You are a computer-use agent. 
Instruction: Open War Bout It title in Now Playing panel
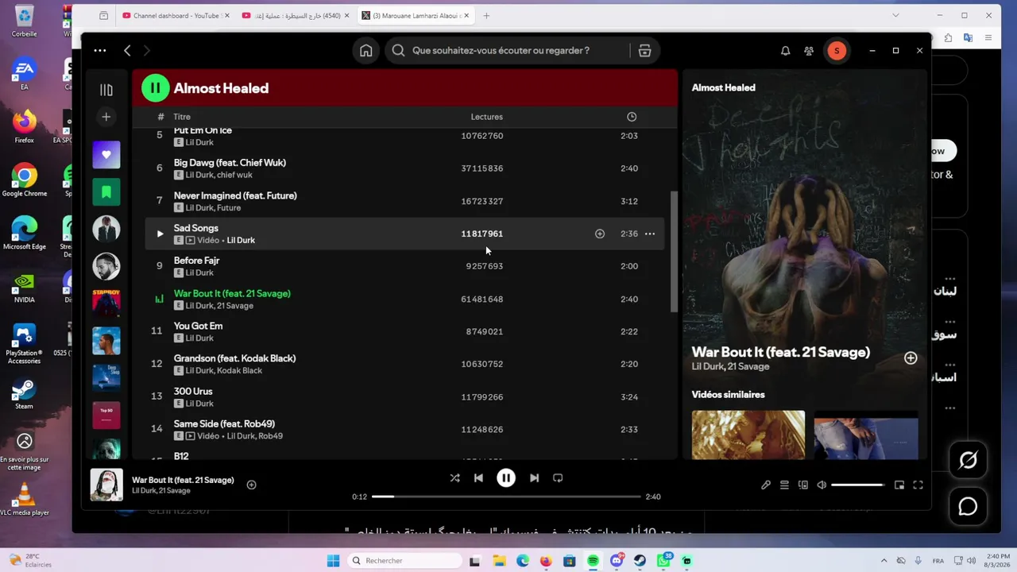coord(780,352)
